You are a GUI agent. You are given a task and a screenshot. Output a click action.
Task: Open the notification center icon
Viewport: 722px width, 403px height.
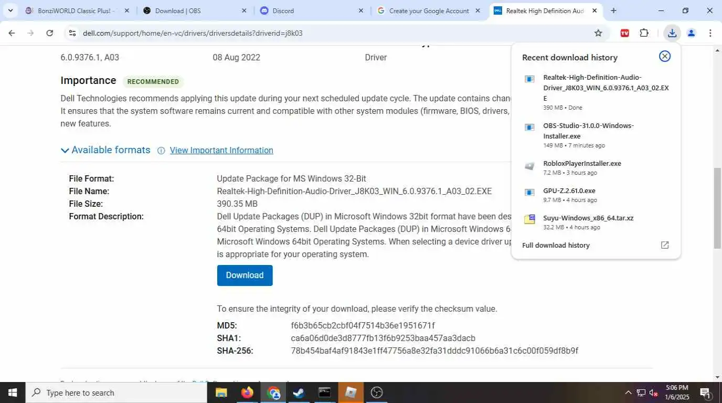(x=706, y=393)
